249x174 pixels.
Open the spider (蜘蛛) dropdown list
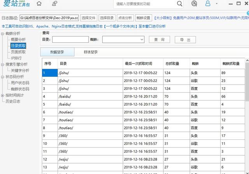[142, 40]
